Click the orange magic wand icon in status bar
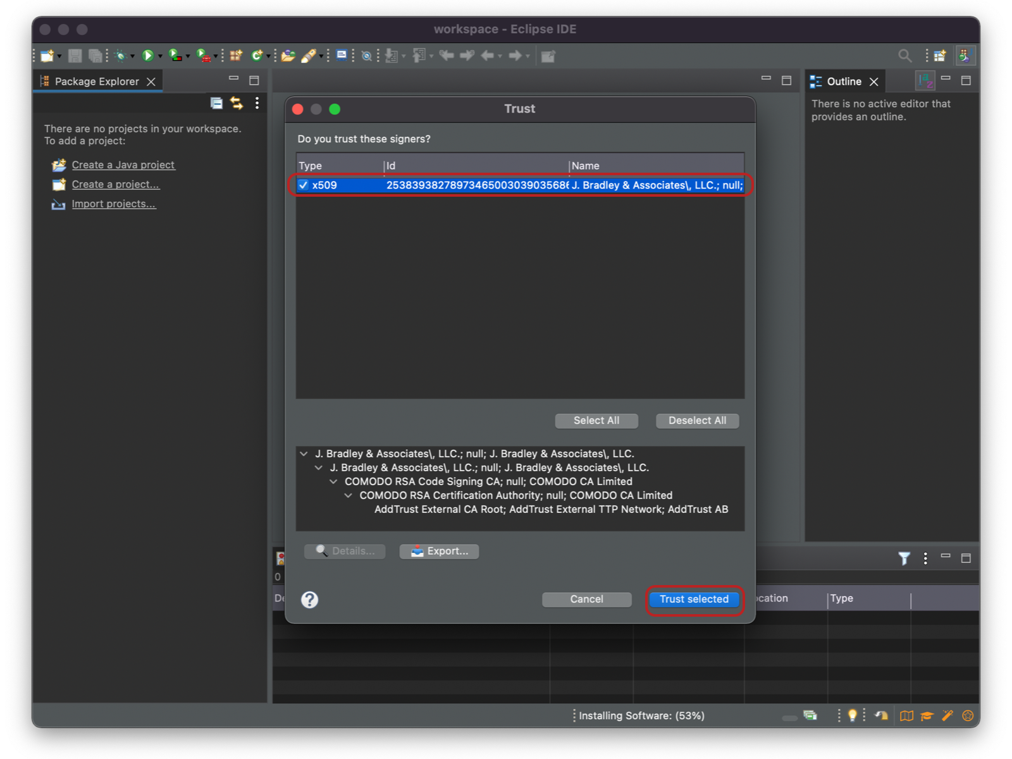The height and width of the screenshot is (759, 1012). (x=947, y=715)
